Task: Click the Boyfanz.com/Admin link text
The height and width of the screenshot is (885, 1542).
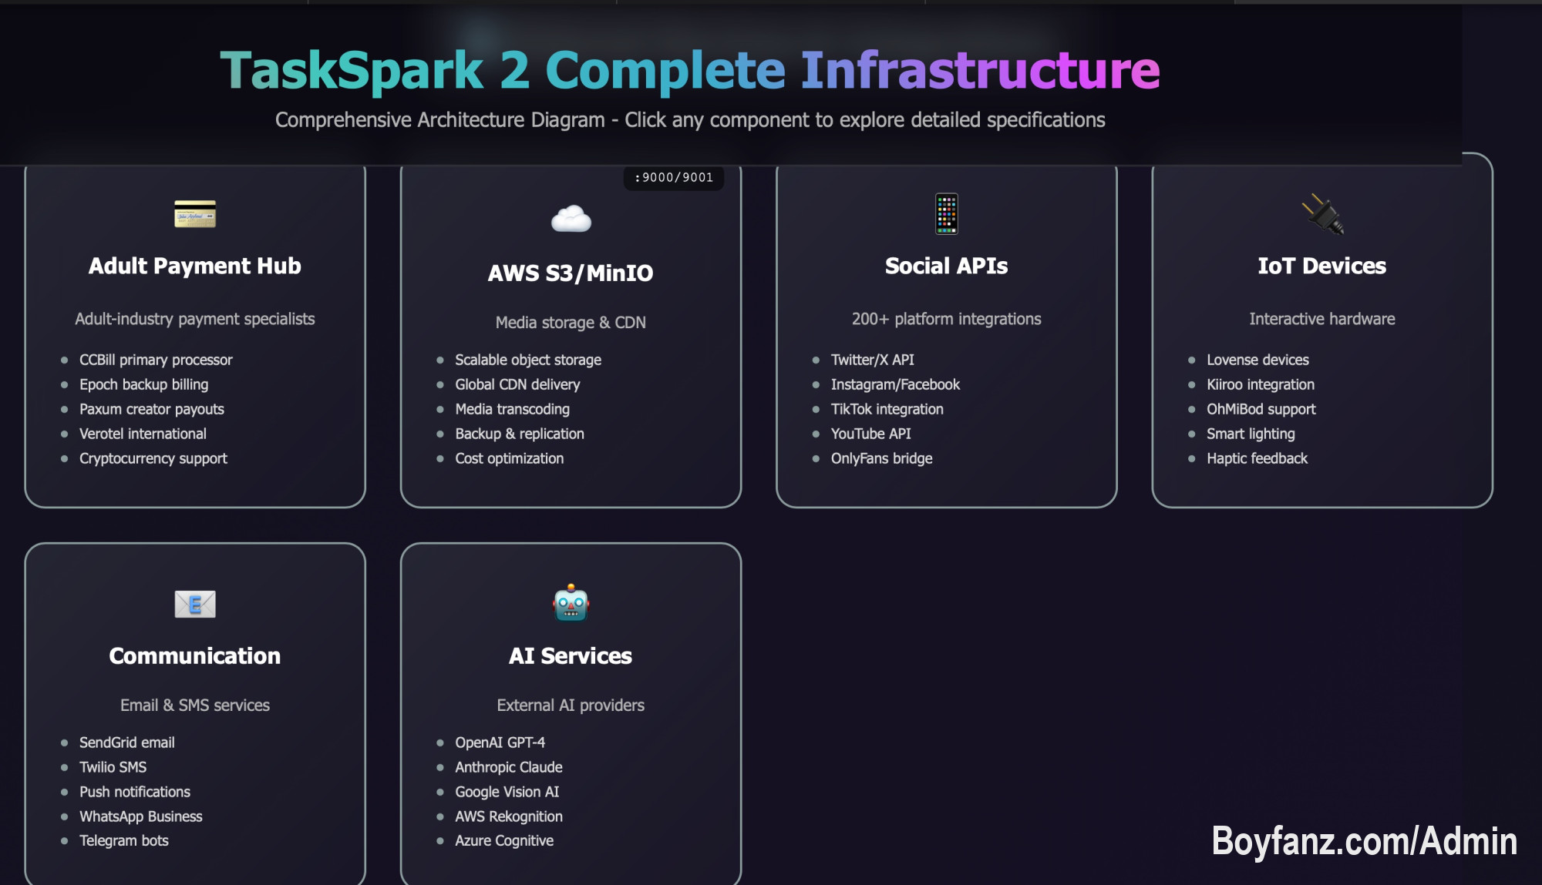Action: [1364, 840]
